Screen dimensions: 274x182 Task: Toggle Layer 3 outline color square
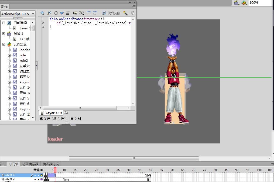[x=42, y=175]
